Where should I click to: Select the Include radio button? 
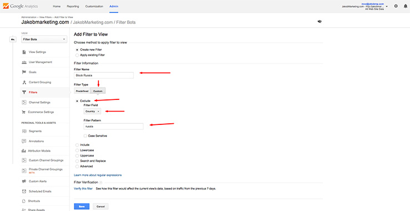tap(77, 145)
